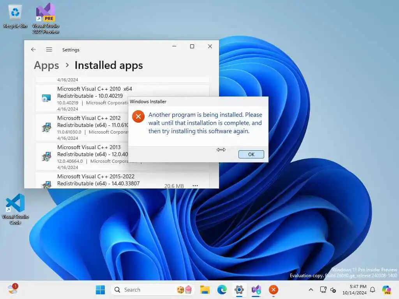This screenshot has width=399, height=299.
Task: Open Recycle Bin desktop icon
Action: pos(15,16)
